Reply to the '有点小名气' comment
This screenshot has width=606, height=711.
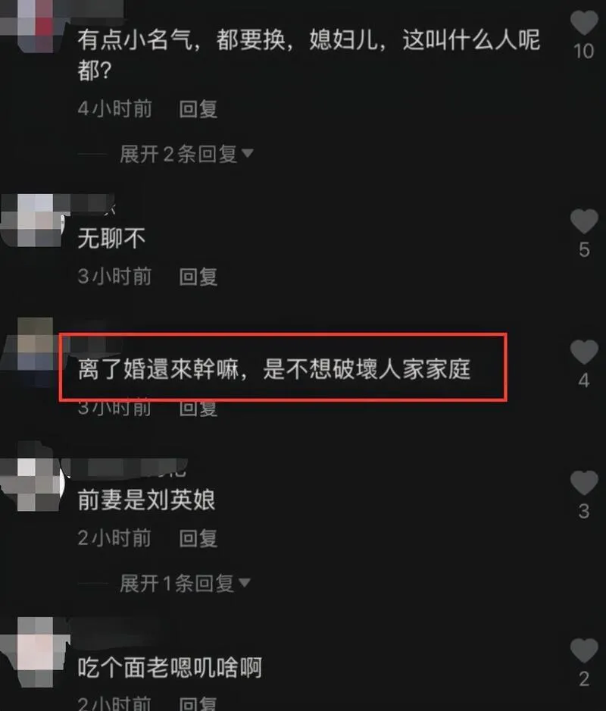tap(198, 109)
